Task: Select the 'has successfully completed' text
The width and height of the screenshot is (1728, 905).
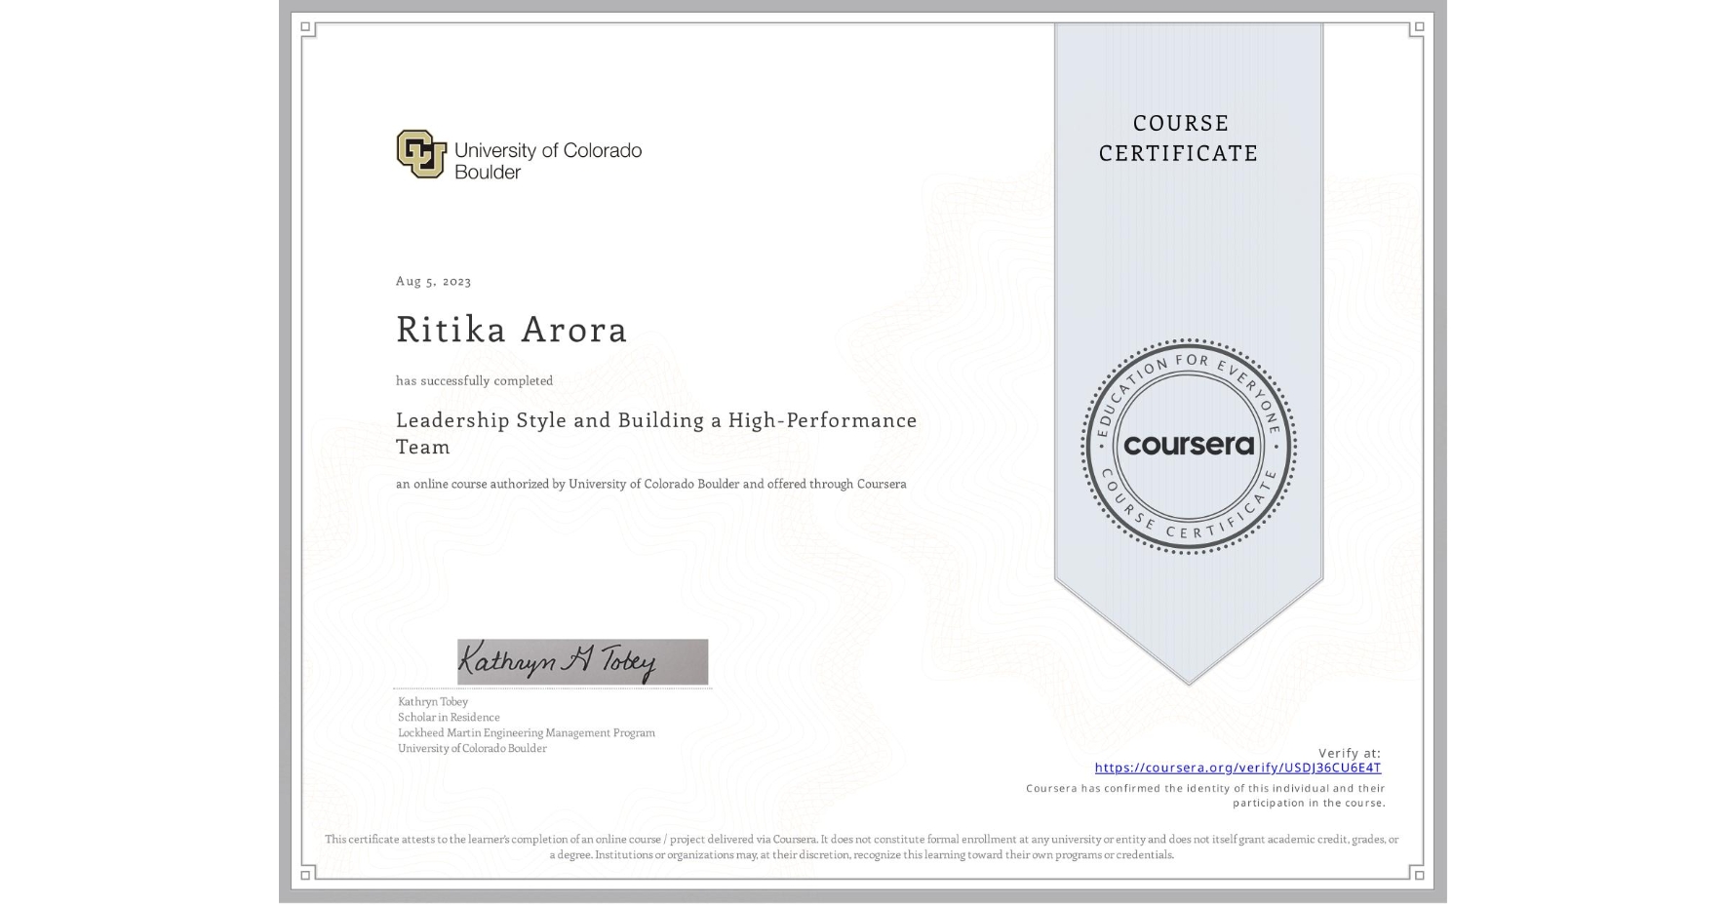Action: 474,380
